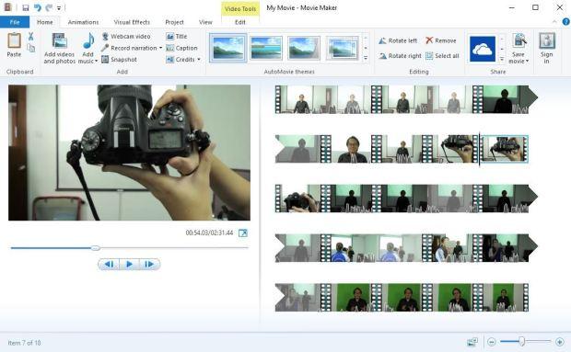Switch to the Animations tab
Image resolution: width=571 pixels, height=352 pixels.
click(x=84, y=22)
